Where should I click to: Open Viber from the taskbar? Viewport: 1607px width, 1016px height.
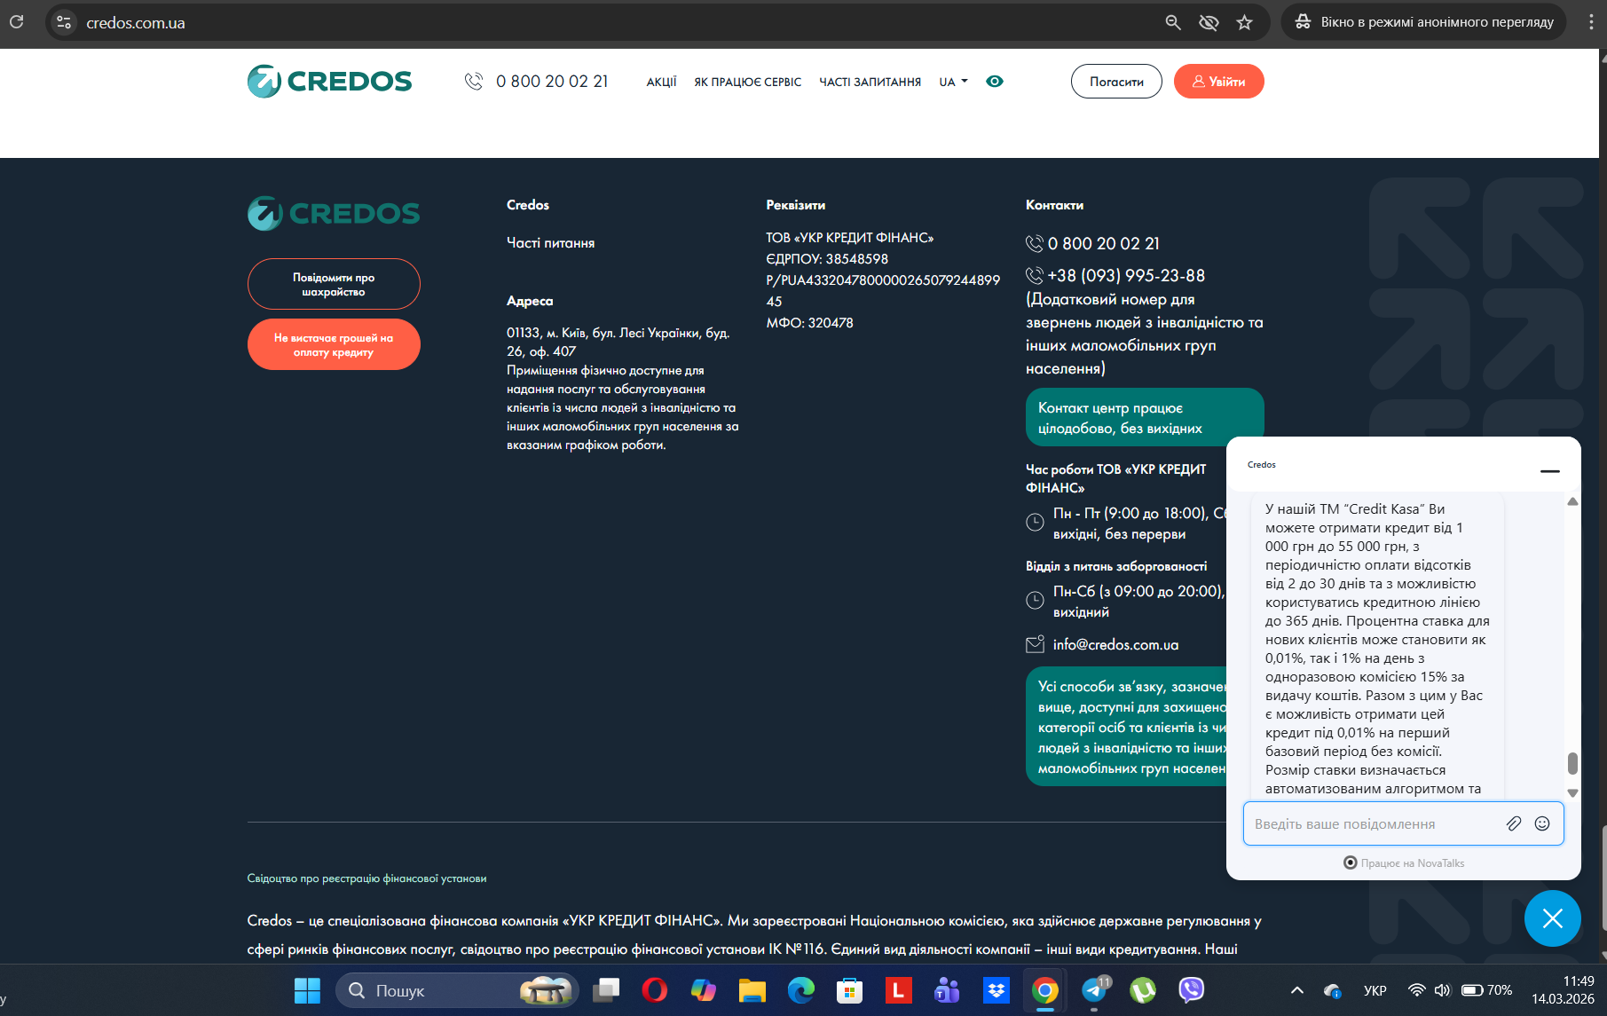(x=1192, y=990)
